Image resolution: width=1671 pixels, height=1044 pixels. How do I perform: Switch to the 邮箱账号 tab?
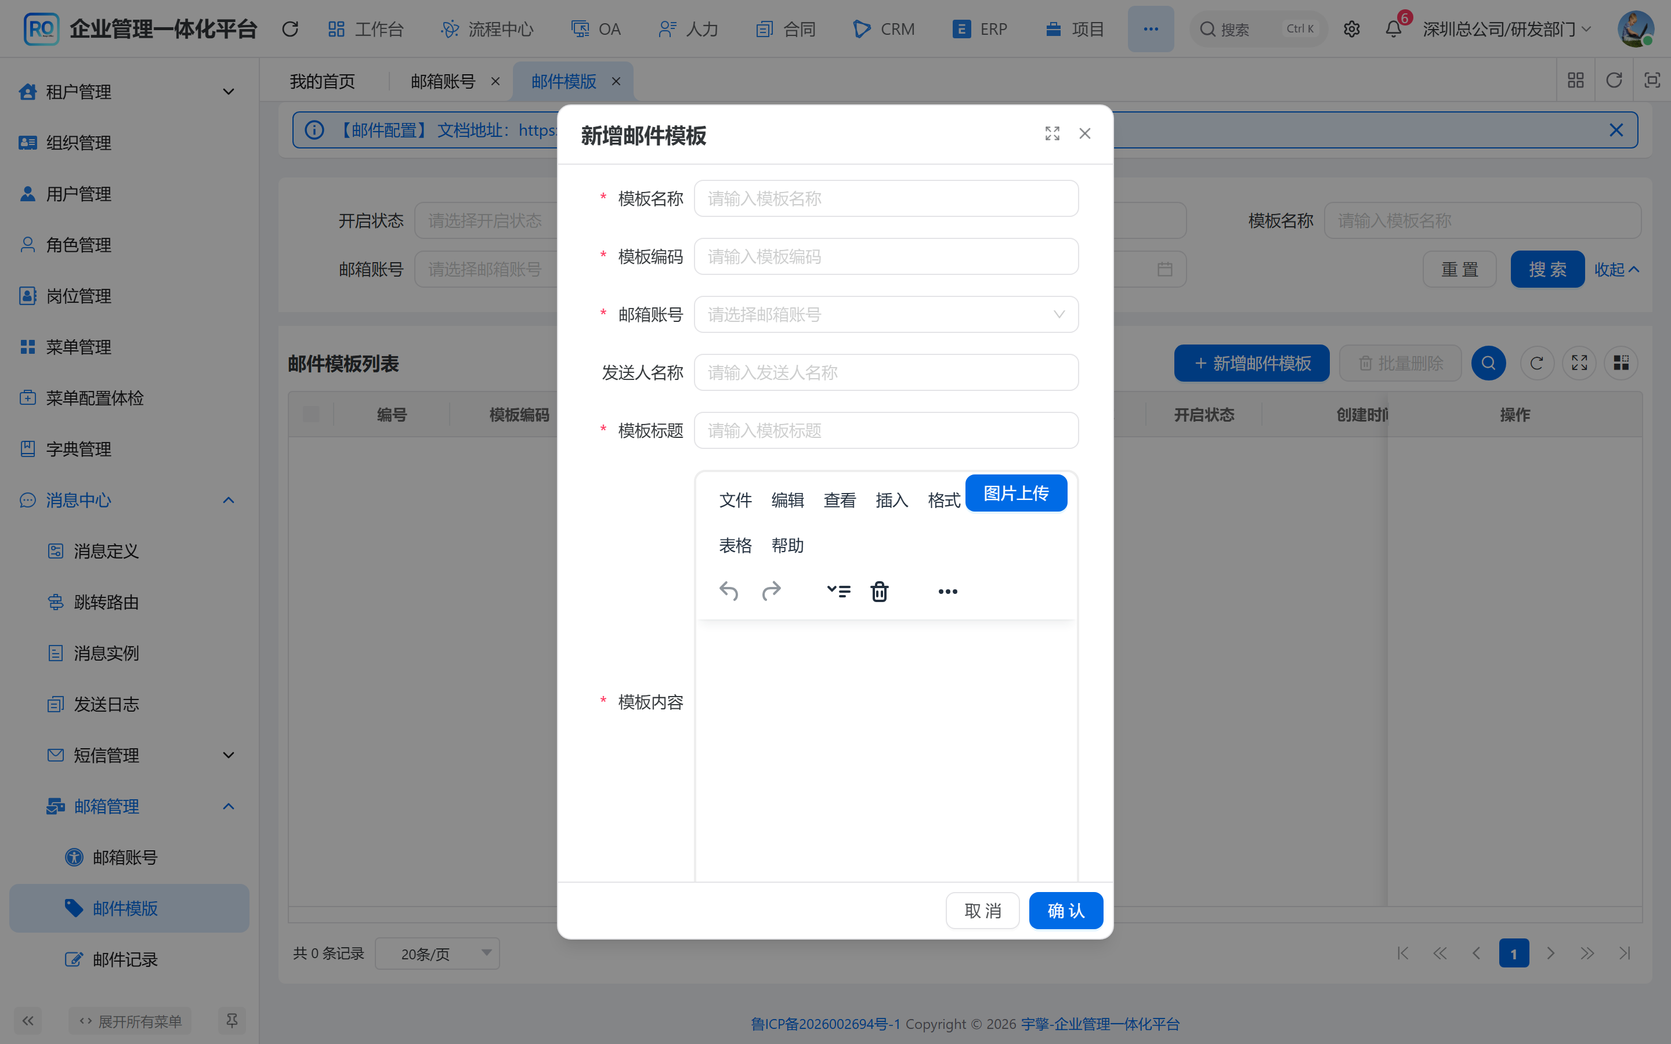[x=443, y=81]
